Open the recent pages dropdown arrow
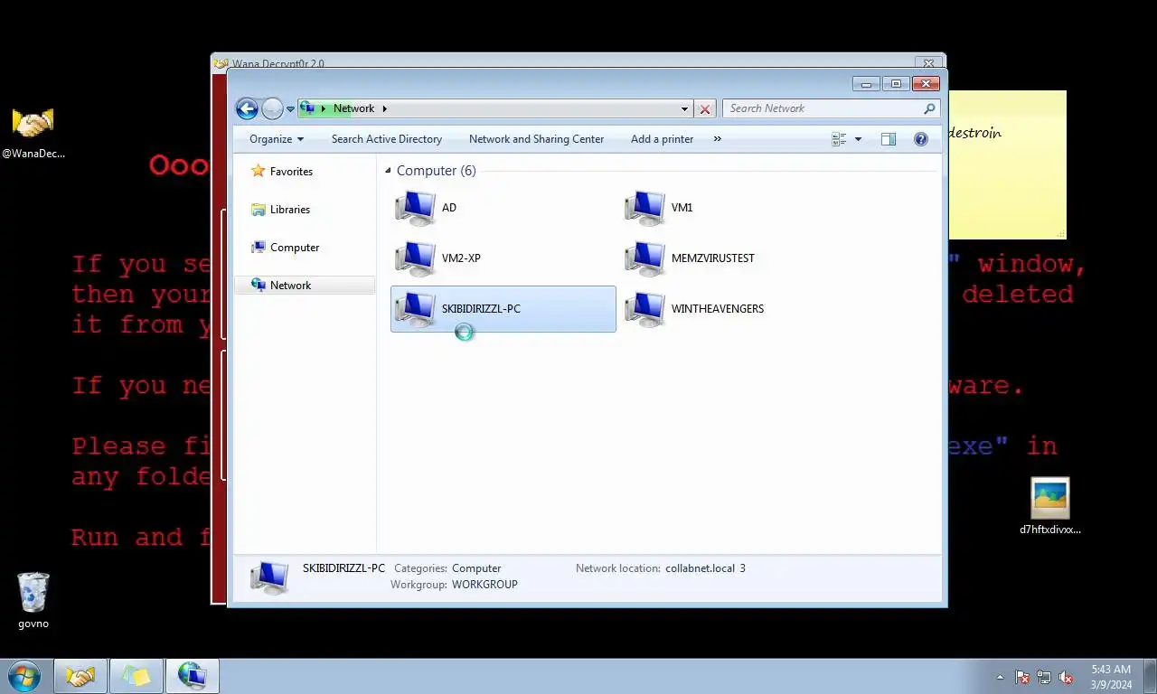This screenshot has height=694, width=1157. 290,109
